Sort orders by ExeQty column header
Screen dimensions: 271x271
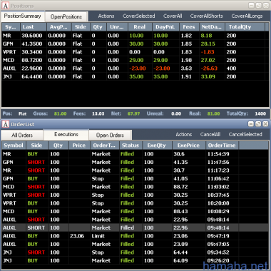click(x=157, y=145)
